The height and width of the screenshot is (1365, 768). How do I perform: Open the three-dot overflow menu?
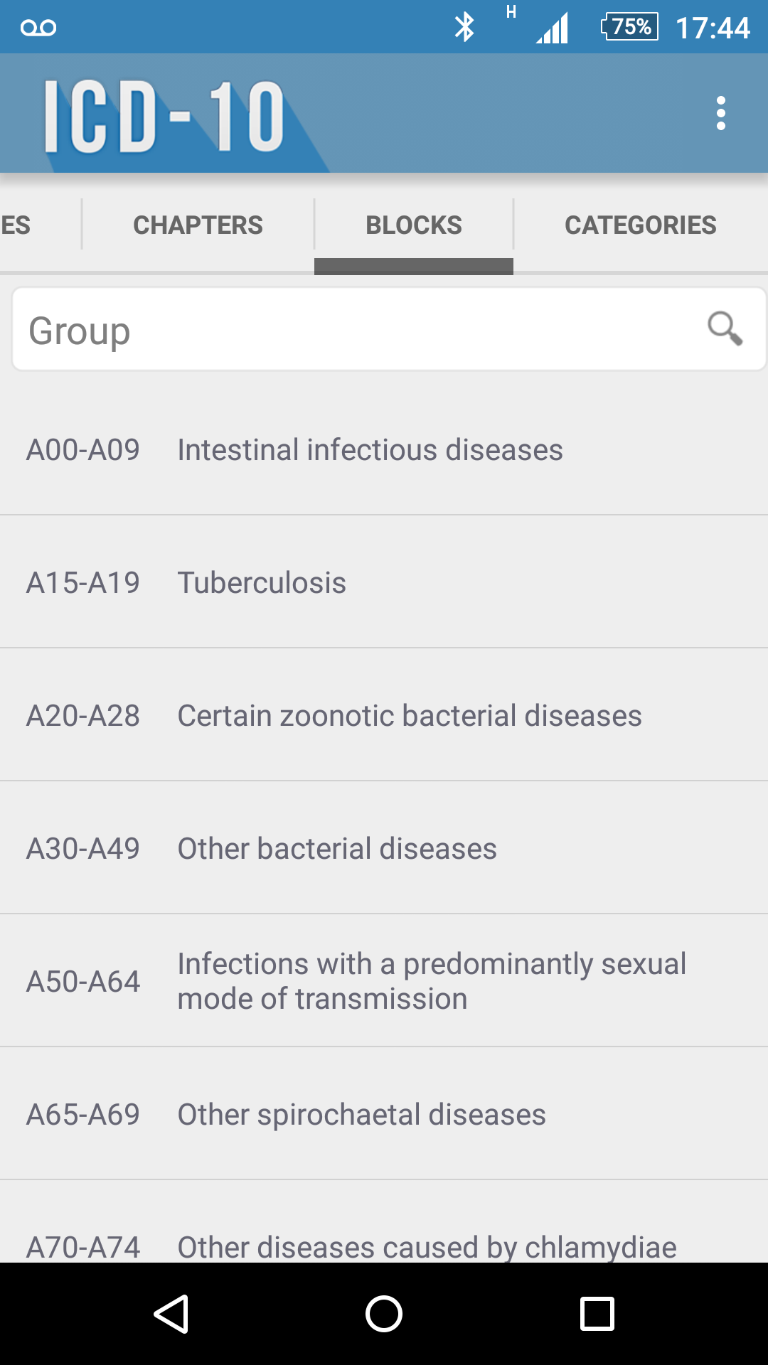720,114
